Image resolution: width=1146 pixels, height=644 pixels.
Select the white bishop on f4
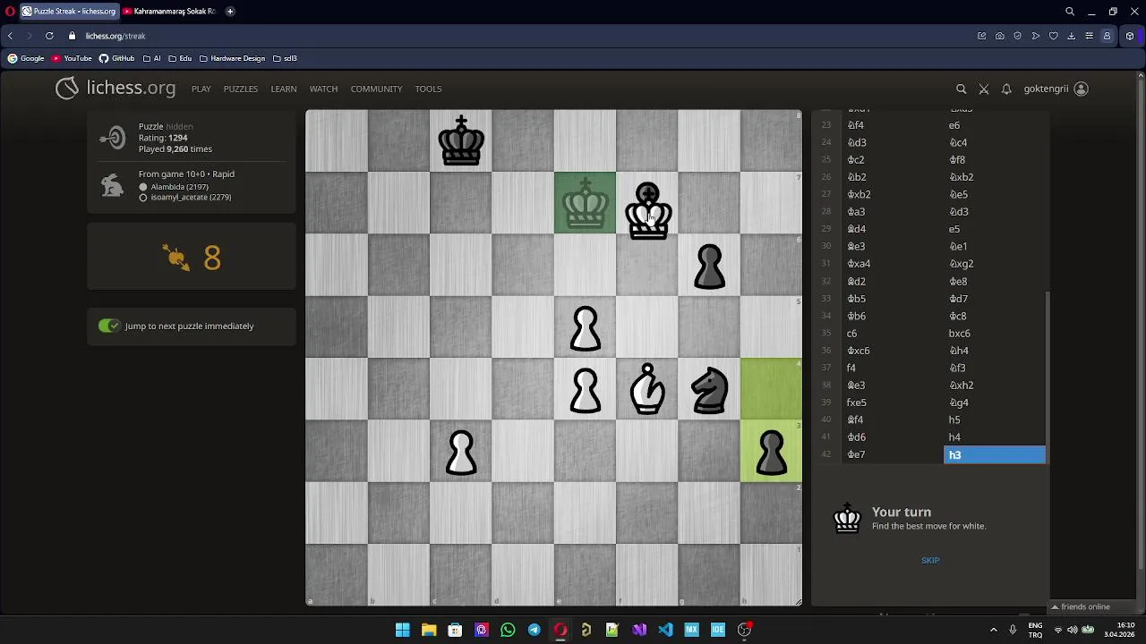click(x=647, y=388)
